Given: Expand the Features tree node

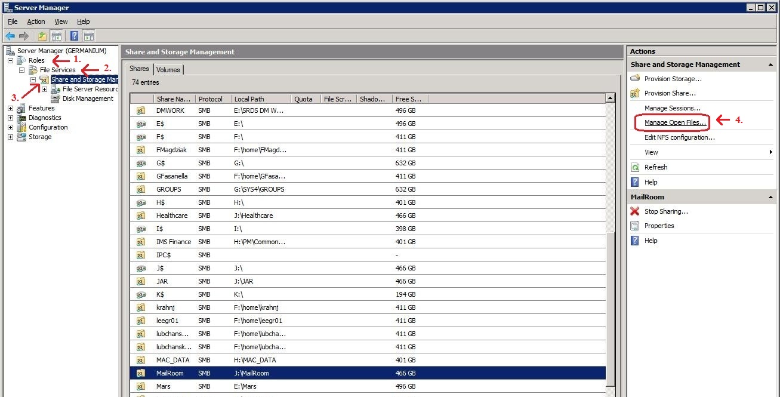Looking at the screenshot, I should [10, 108].
